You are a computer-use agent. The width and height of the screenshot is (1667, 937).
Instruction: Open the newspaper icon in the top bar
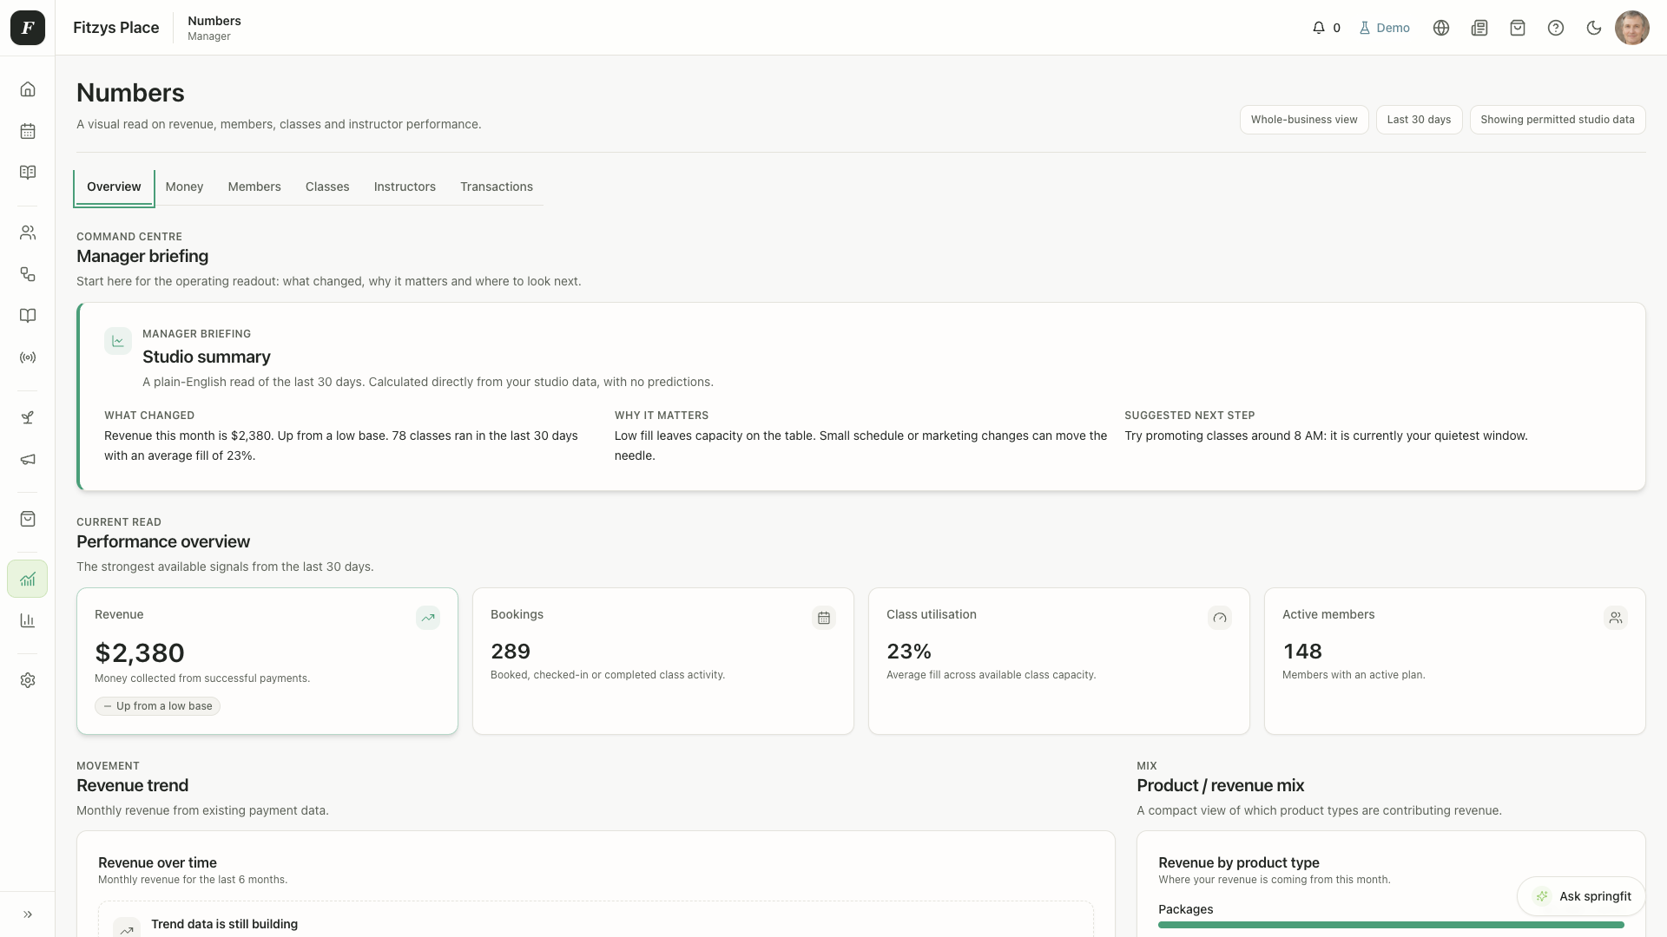coord(1479,28)
